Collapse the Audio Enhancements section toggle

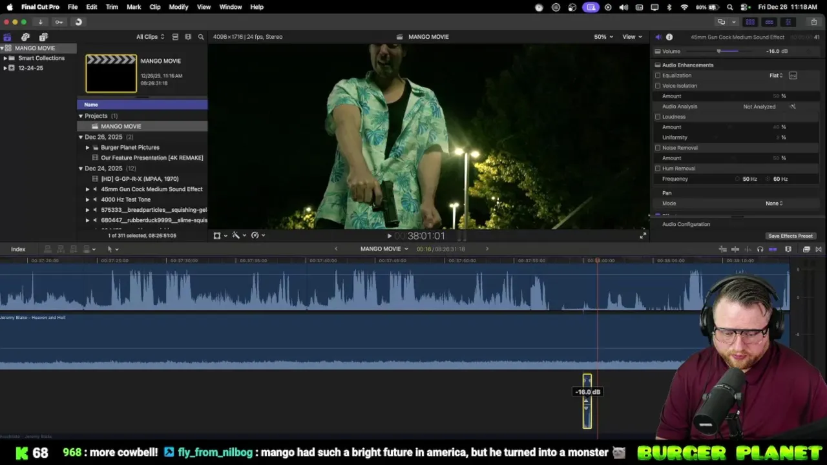[x=658, y=65]
